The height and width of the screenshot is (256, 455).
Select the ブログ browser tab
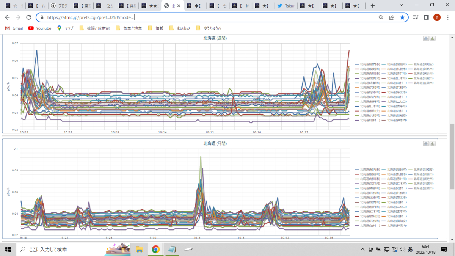point(60,6)
